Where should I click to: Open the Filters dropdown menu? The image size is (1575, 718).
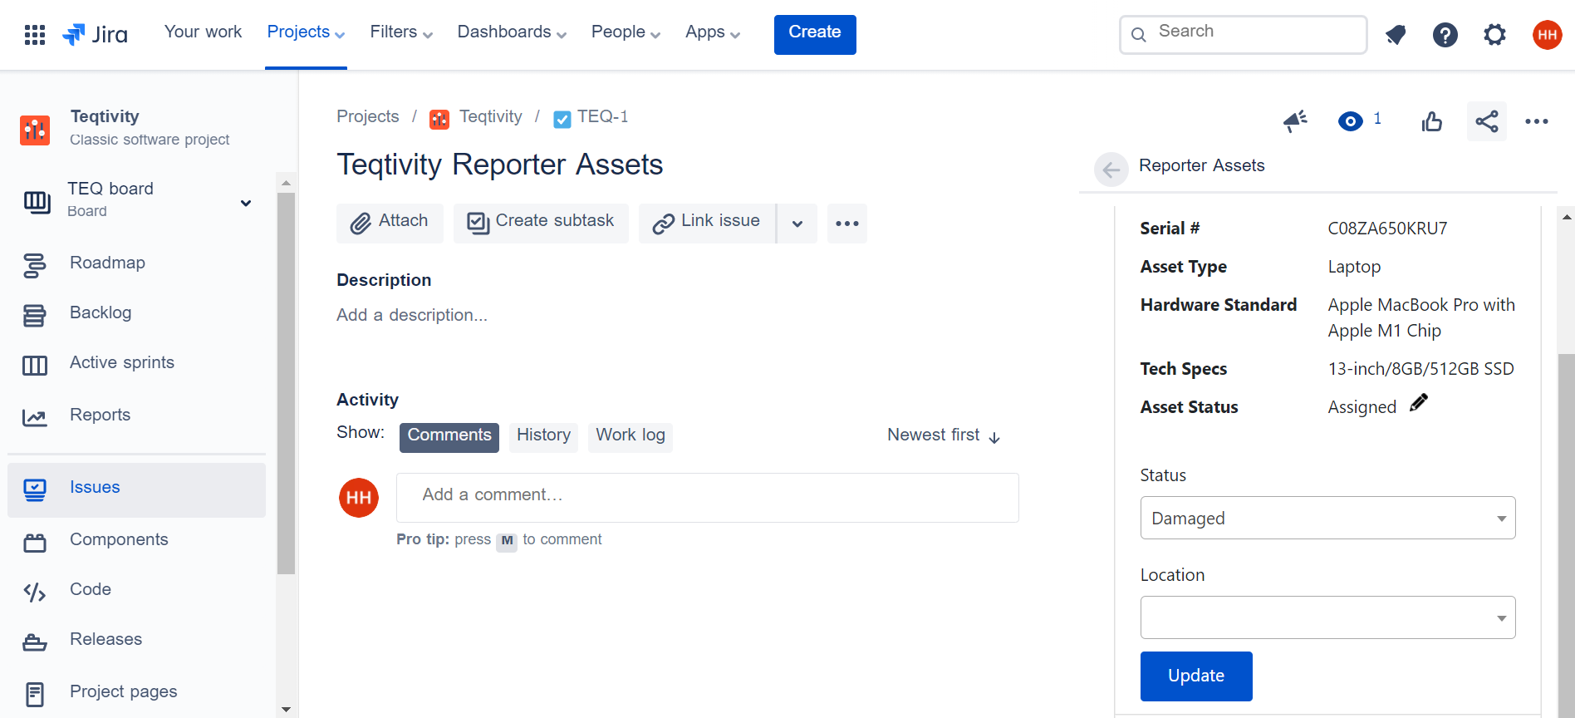(401, 33)
